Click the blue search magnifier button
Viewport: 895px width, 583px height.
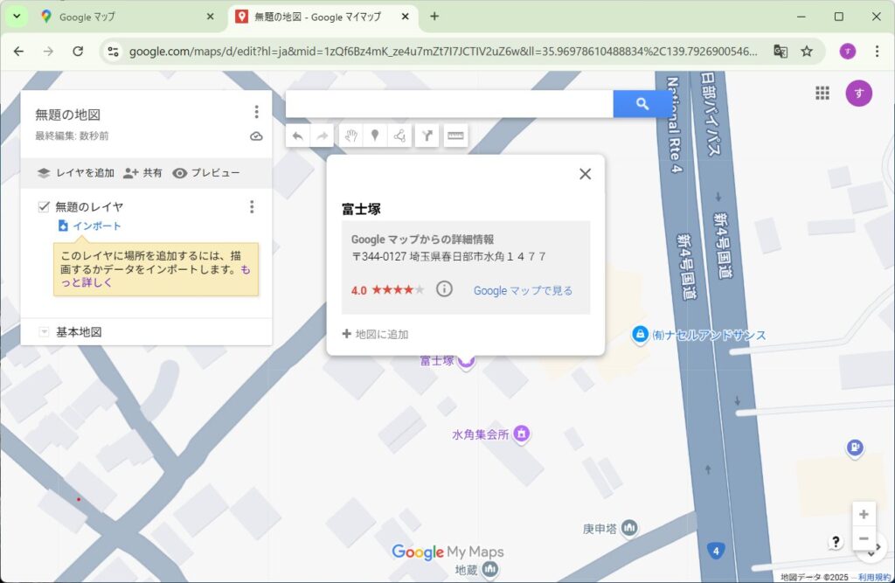coord(642,104)
